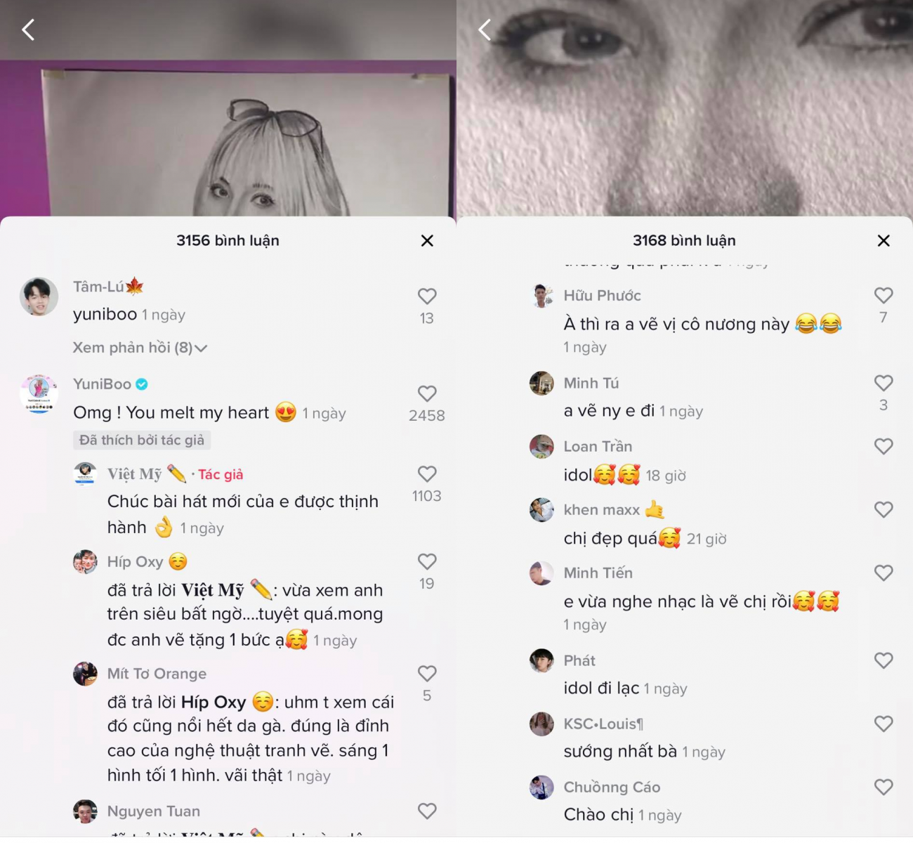Like Việt Mỹ's author reply
Screen dimensions: 913x843
click(x=427, y=474)
